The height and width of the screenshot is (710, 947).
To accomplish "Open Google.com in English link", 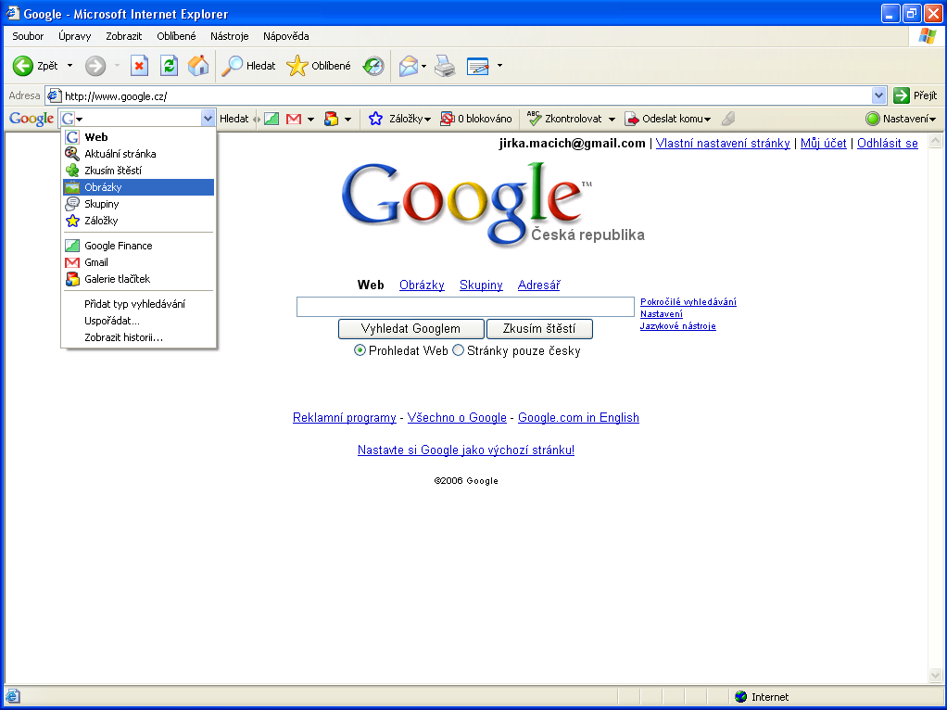I will [x=578, y=417].
